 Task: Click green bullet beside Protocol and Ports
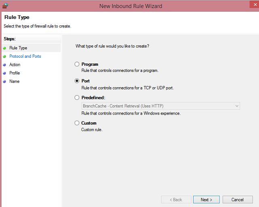(x=4, y=56)
